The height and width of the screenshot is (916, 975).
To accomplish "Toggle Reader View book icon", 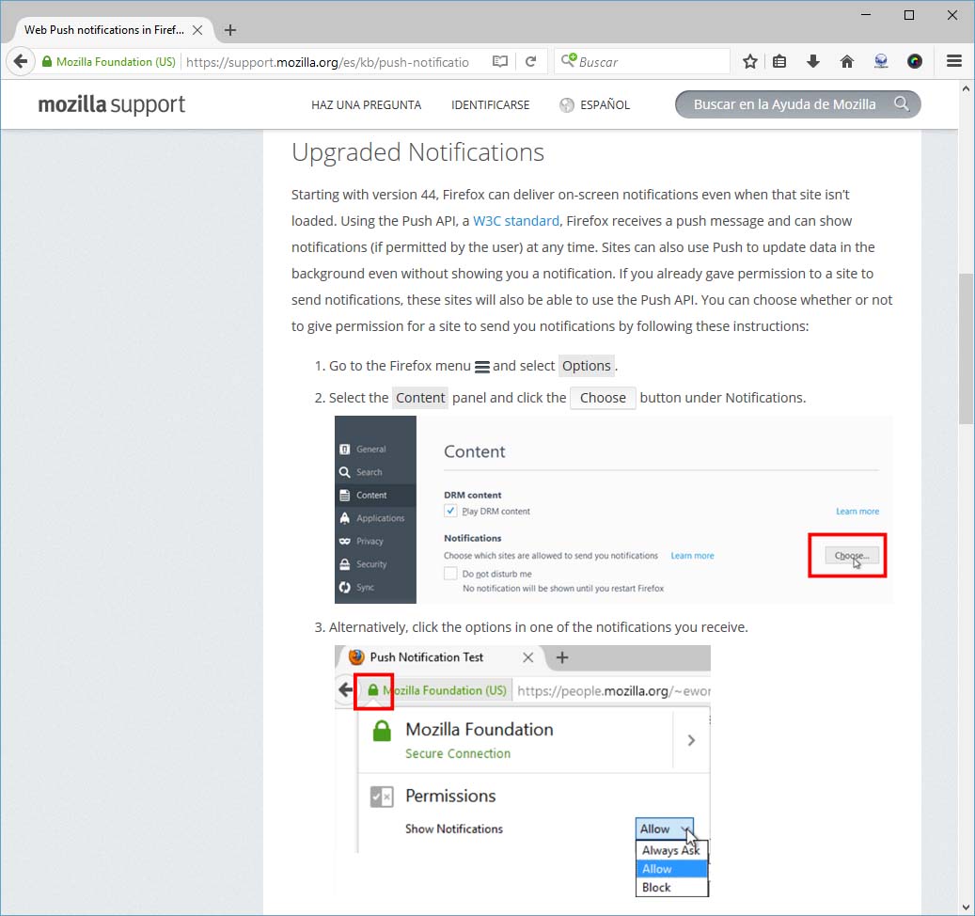I will (500, 61).
